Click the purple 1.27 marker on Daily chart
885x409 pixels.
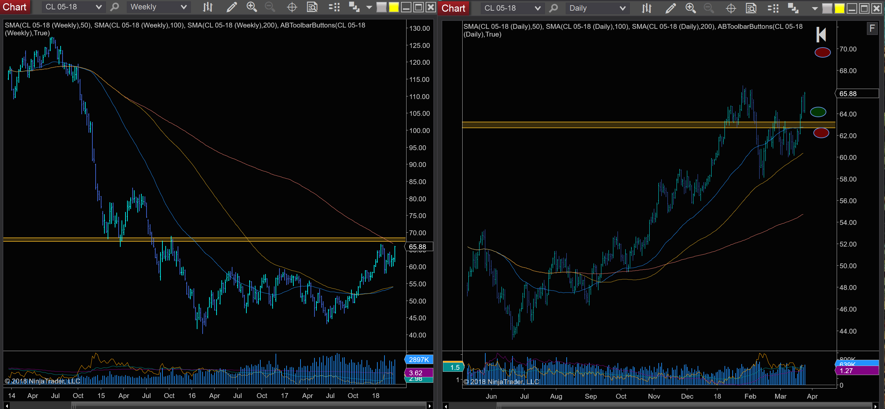coord(856,370)
